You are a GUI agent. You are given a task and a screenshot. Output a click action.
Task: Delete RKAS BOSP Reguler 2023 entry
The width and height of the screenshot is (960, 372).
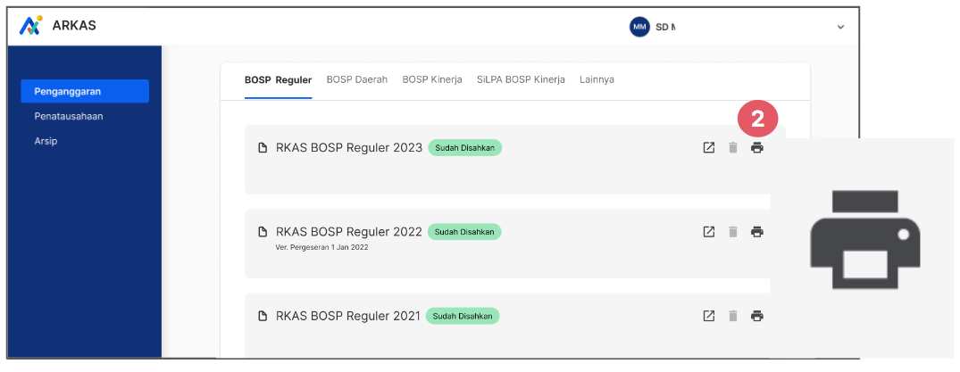coord(733,147)
